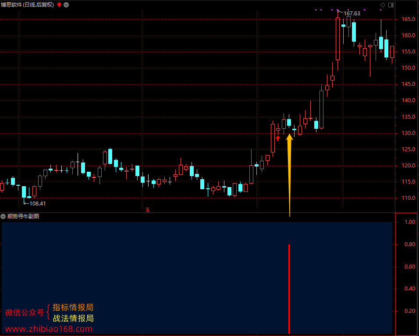Click the 108.41 low price label
The width and height of the screenshot is (419, 336).
point(37,204)
